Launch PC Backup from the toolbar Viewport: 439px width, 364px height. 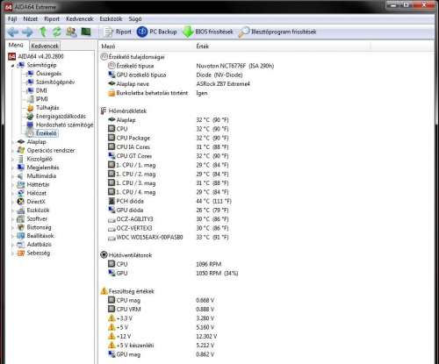[157, 32]
